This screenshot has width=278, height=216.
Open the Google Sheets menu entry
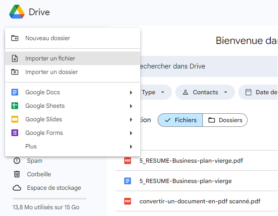[73, 106]
